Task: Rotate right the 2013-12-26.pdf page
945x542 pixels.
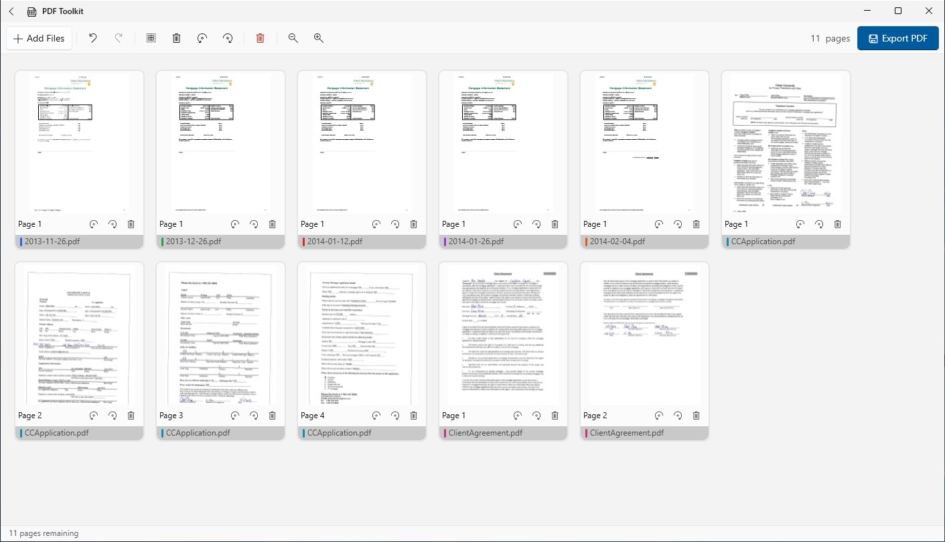Action: point(254,224)
